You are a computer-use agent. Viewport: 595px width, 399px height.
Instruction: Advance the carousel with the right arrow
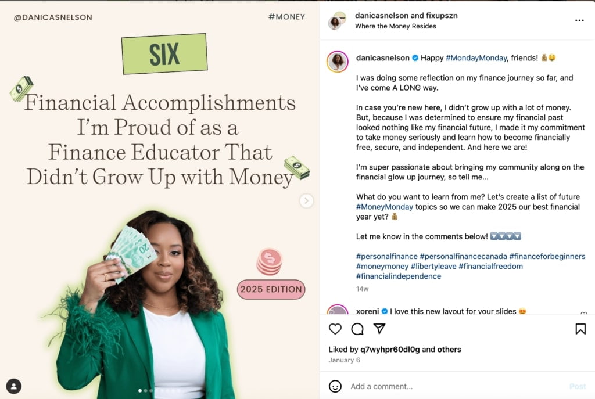point(306,200)
